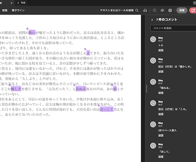196x162 pixels.
Task: Click note marker above highlighted 決っして
Action: click(98, 105)
